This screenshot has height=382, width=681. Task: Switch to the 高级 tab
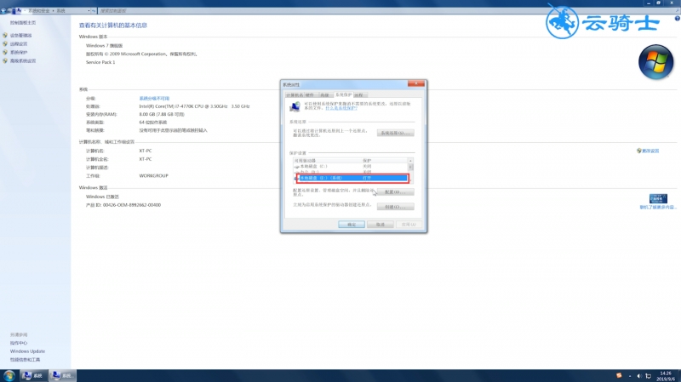pyautogui.click(x=325, y=95)
